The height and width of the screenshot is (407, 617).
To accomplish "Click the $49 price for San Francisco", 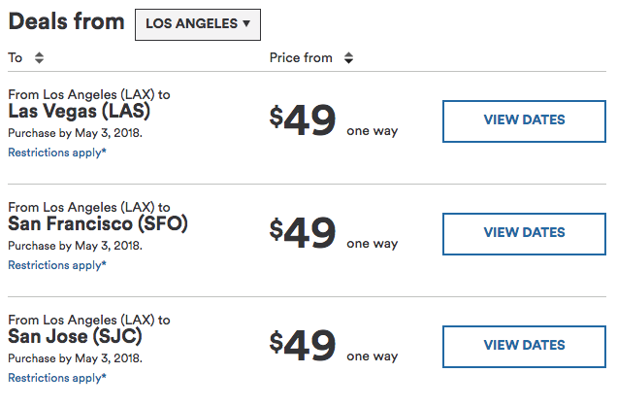I will pyautogui.click(x=303, y=234).
